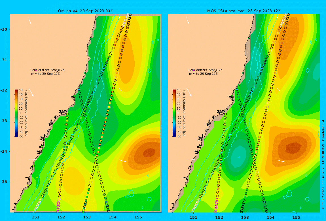Click the magenta drifter circles in left map
326x221 pixels.
(58, 205)
